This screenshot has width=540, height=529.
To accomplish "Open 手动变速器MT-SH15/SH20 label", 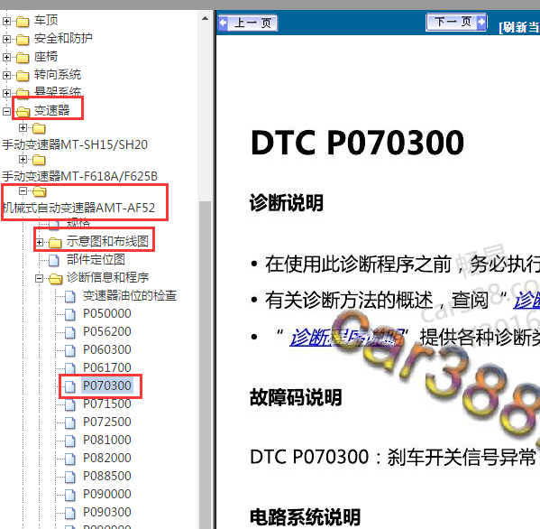I will click(75, 144).
